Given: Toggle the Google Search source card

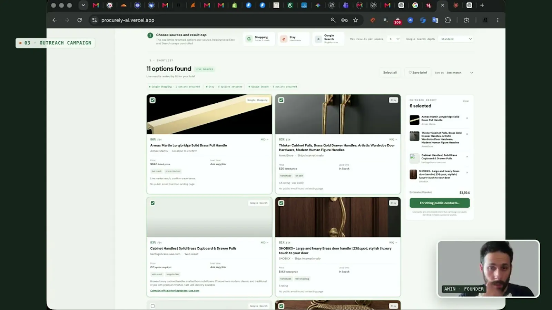Looking at the screenshot, I should tap(328, 39).
